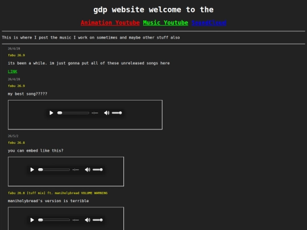
Task: Seek in the tuff mix progress bar
Action: tap(54, 220)
